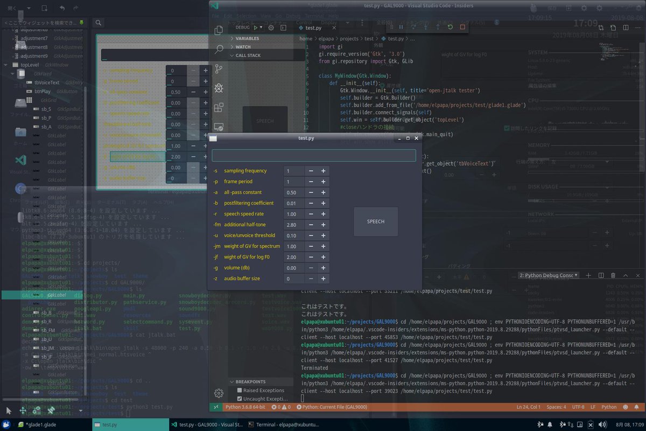646x431 pixels.
Task: Open the Remote Explorer activity icon
Action: pos(219,127)
